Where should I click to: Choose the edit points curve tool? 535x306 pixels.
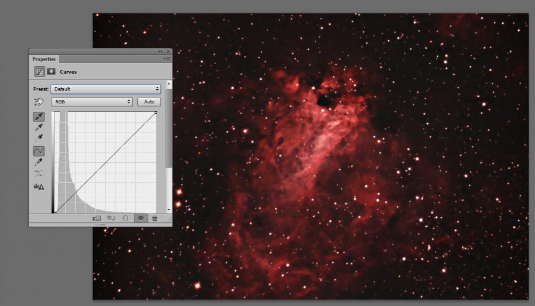point(39,151)
